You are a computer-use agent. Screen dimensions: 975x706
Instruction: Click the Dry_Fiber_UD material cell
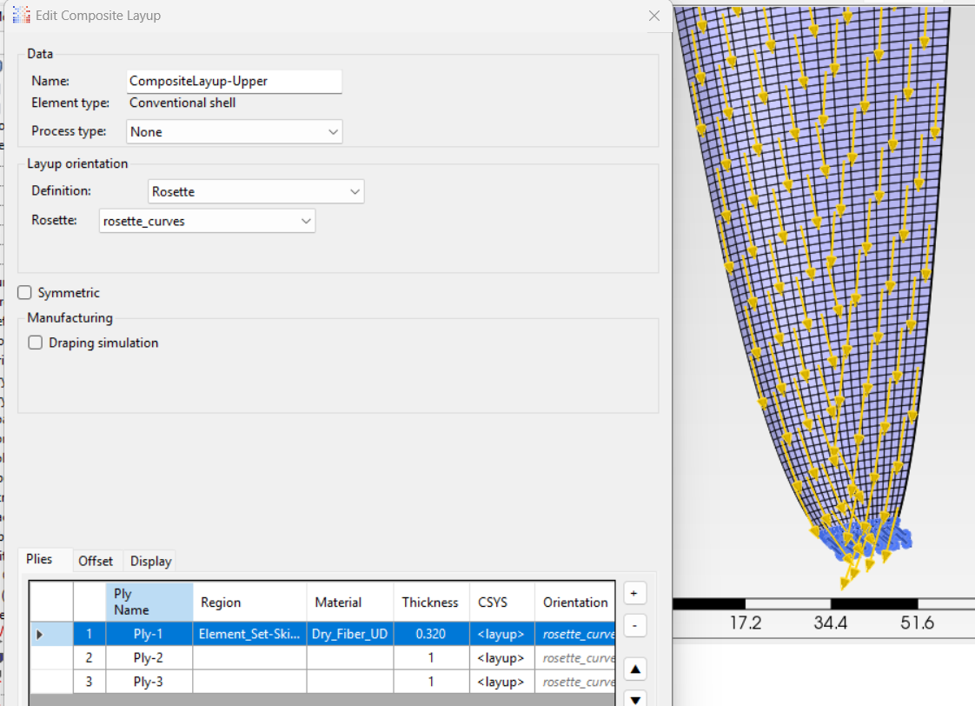pyautogui.click(x=350, y=635)
